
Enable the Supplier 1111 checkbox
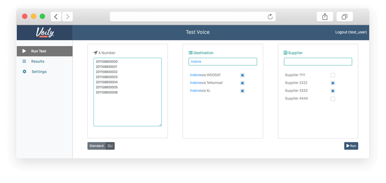[x=333, y=75]
